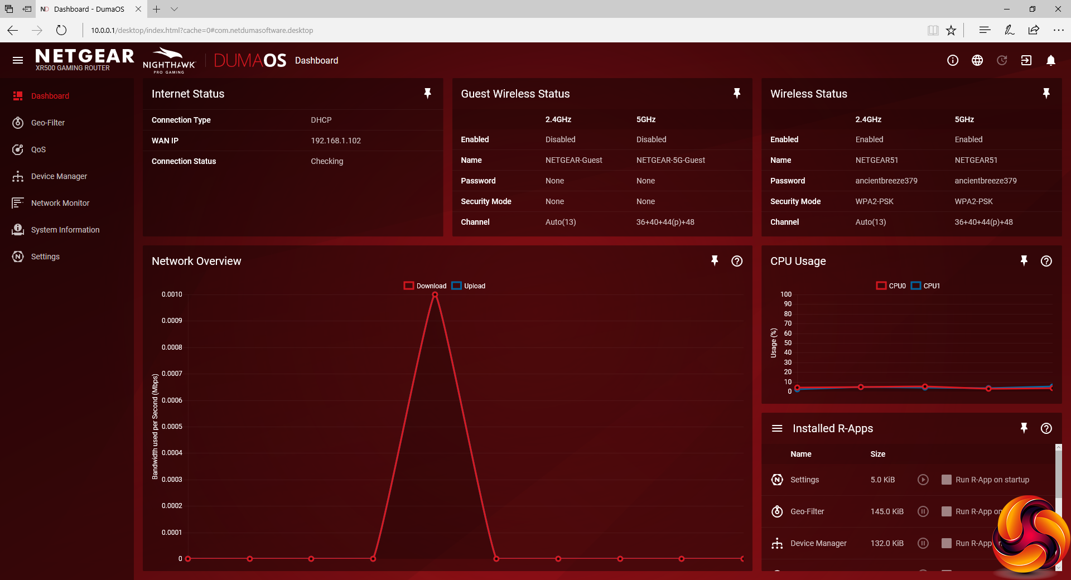Open browser reading view icon
Viewport: 1071px width, 580px height.
933,30
